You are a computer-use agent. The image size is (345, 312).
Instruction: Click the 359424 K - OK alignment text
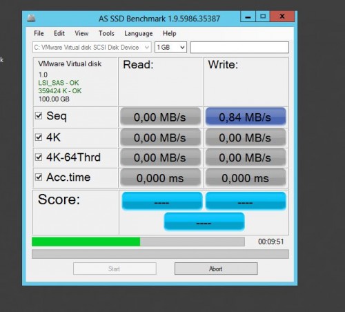click(60, 91)
